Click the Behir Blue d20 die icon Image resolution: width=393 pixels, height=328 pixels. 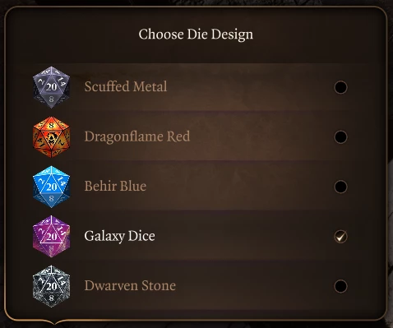pyautogui.click(x=51, y=187)
